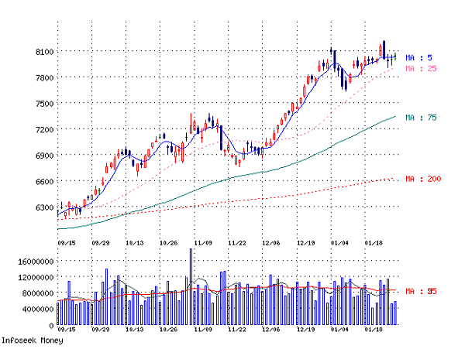Click the tall dark candlestick above 8100
Image resolution: width=465 pixels, height=356 pixels.
384,50
